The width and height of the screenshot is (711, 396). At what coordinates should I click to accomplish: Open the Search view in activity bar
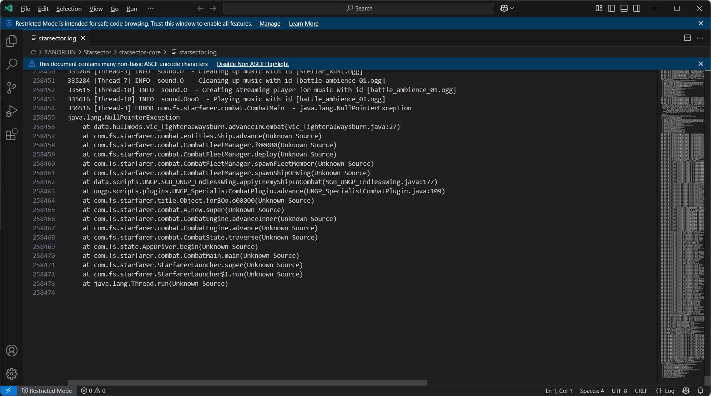coord(12,64)
